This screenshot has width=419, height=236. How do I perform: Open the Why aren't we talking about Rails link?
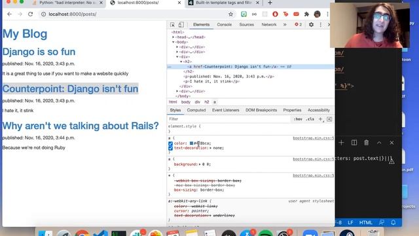[x=81, y=126]
